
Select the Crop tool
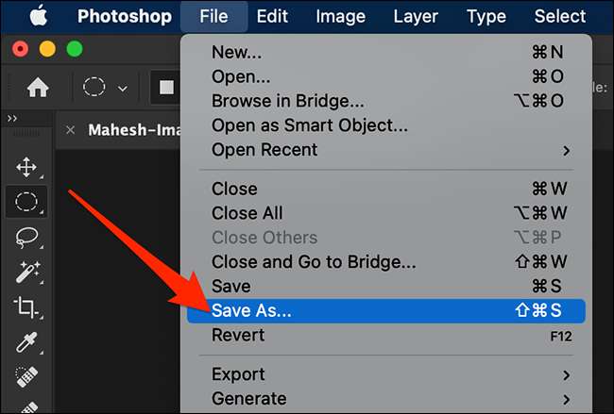26,307
